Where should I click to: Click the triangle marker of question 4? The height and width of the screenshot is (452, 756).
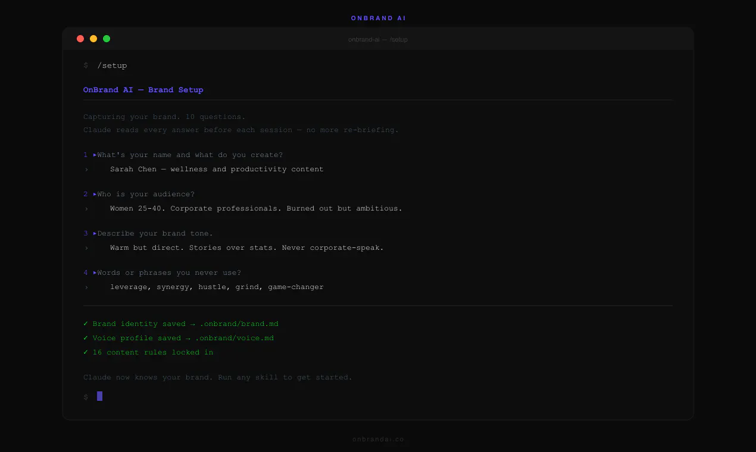click(x=95, y=272)
